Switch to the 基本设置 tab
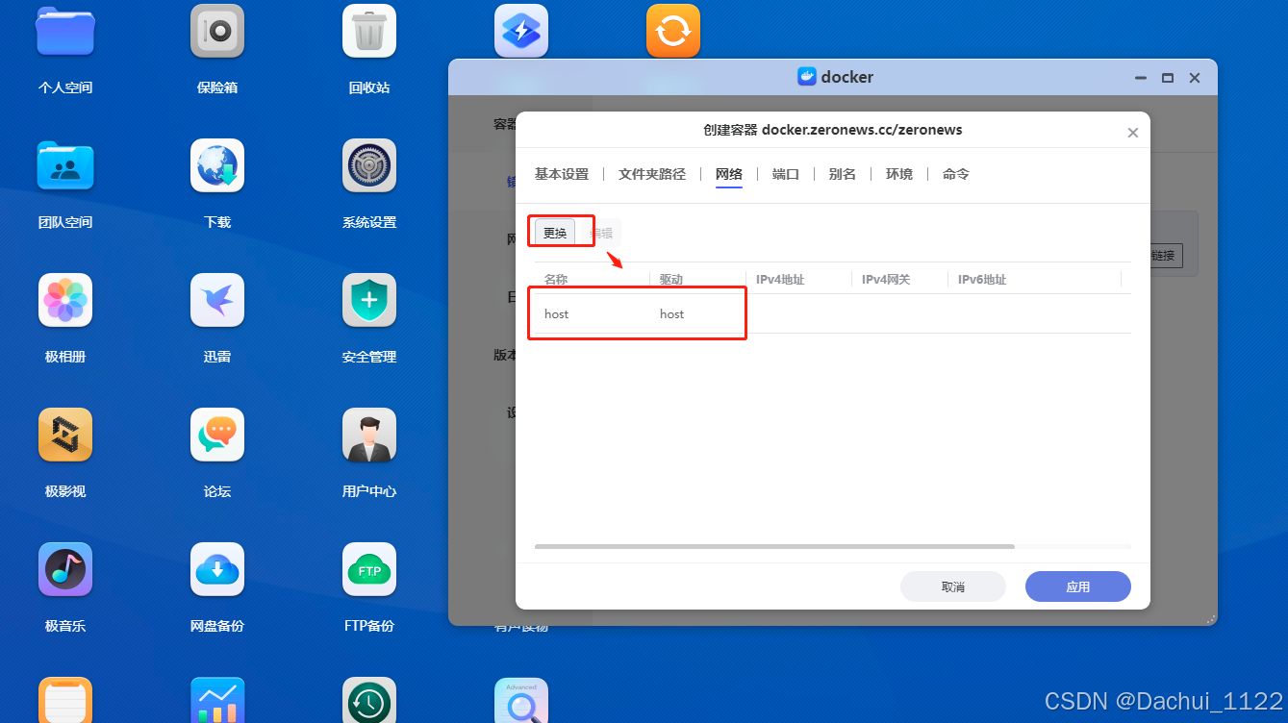The height and width of the screenshot is (723, 1288). (562, 174)
